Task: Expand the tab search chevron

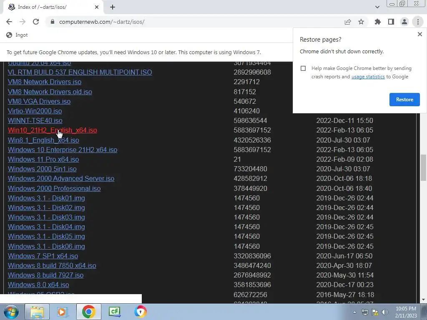Action: point(377,7)
